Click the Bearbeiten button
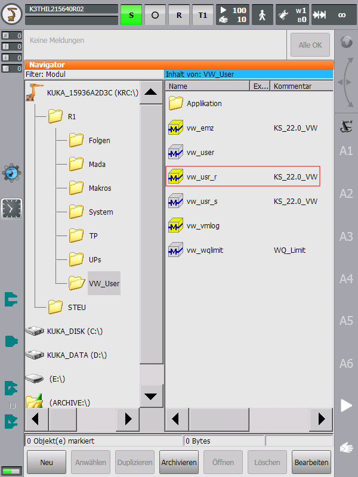 coord(311,462)
